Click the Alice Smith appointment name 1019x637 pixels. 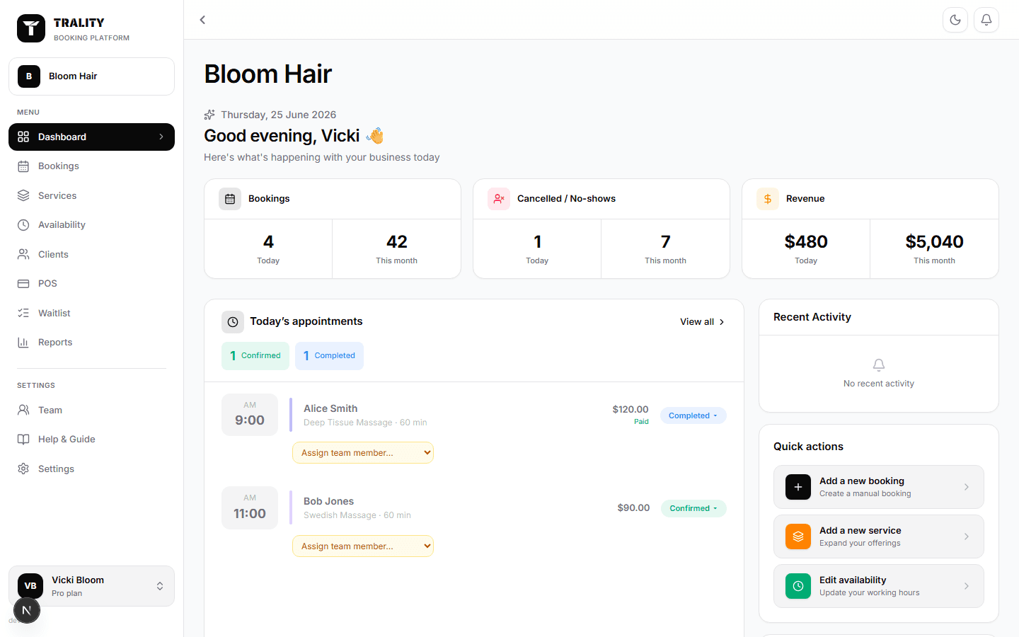330,408
